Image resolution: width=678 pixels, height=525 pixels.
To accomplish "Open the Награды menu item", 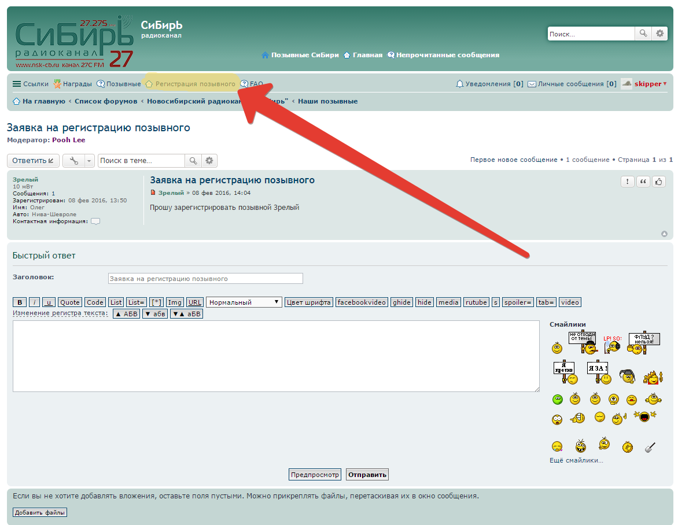I will click(72, 84).
